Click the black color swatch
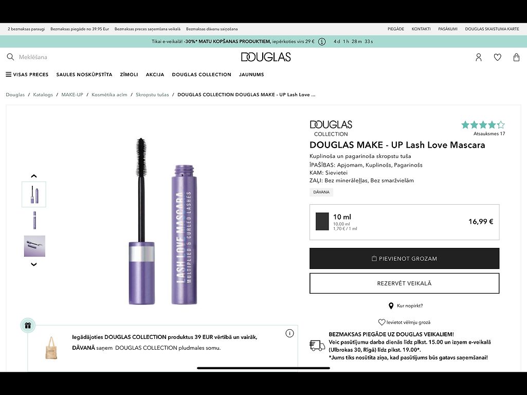Screen dimensions: 527x395 322,221
